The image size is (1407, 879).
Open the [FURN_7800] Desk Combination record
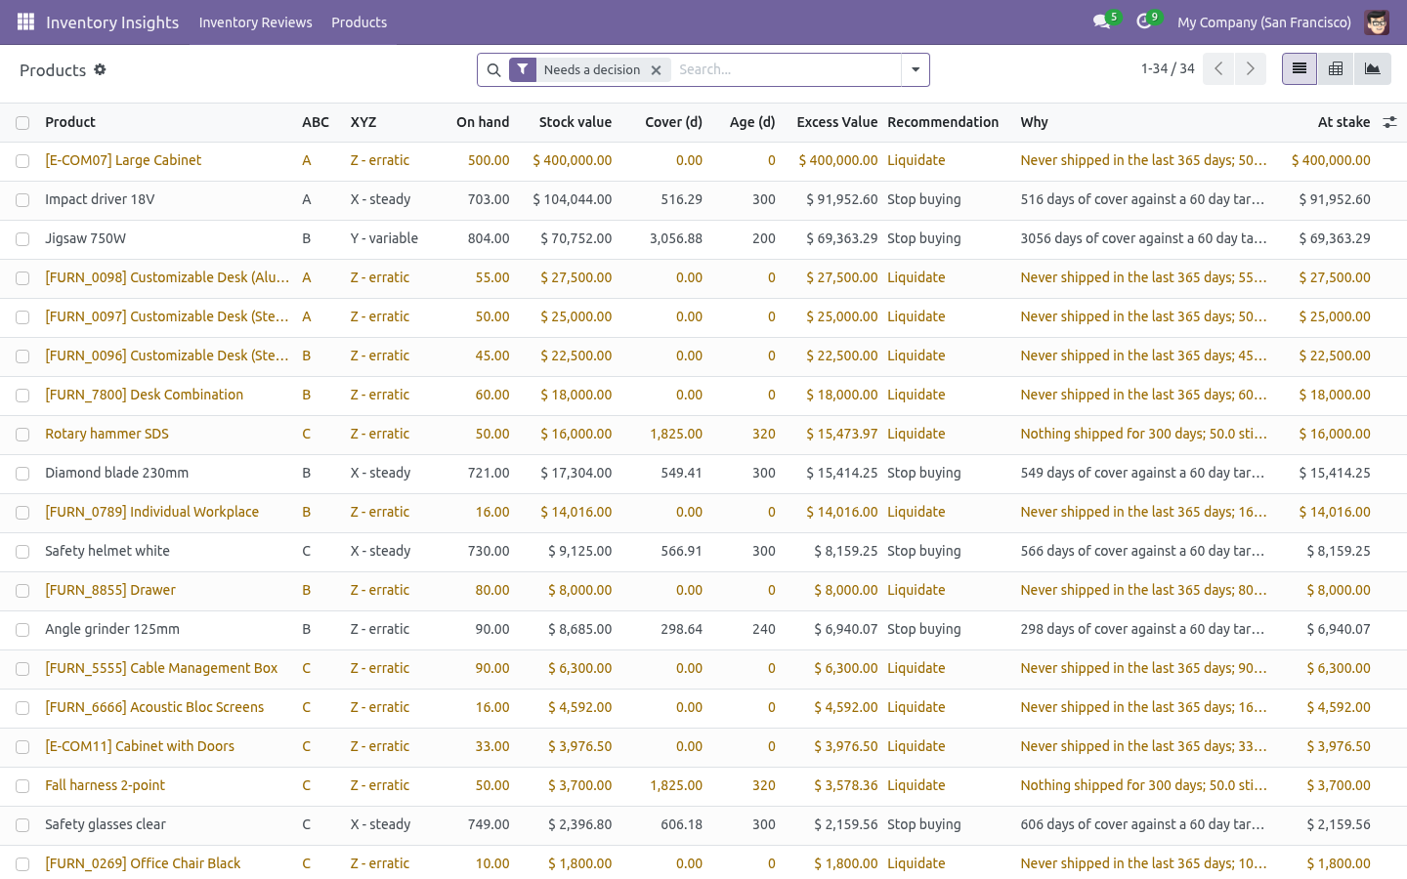click(x=145, y=395)
